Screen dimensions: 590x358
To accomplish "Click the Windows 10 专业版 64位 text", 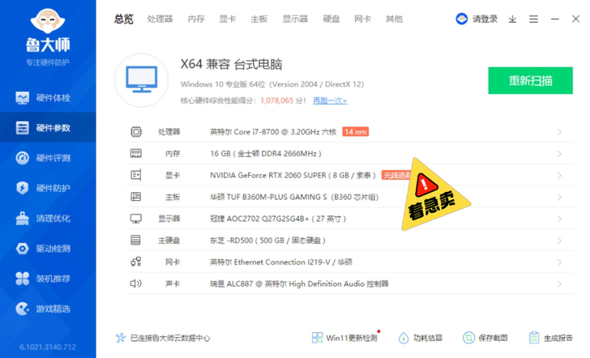I will click(x=223, y=84).
